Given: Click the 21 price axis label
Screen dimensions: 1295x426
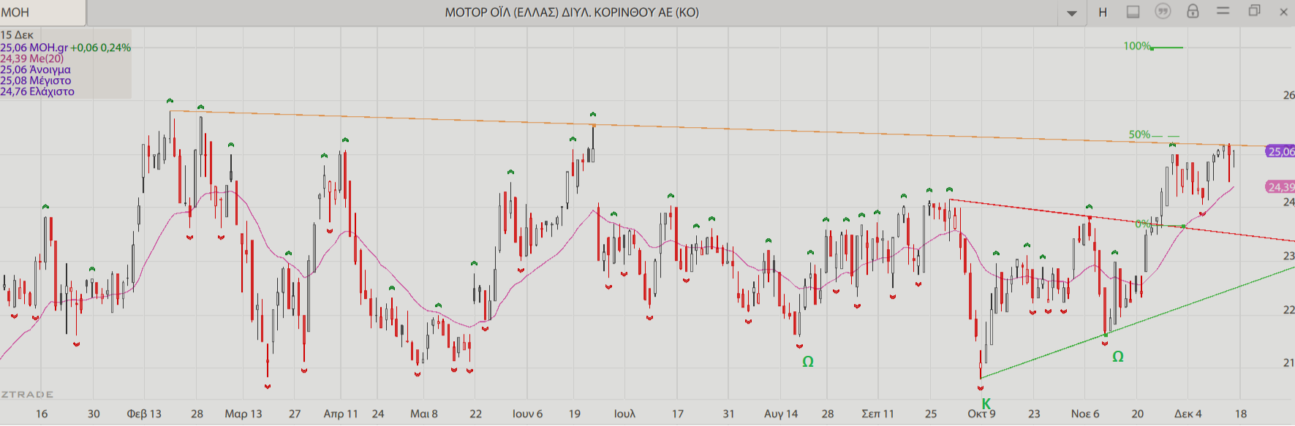Looking at the screenshot, I should (1288, 362).
